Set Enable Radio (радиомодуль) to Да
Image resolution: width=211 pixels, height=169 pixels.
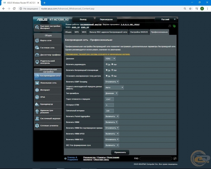[107, 64]
